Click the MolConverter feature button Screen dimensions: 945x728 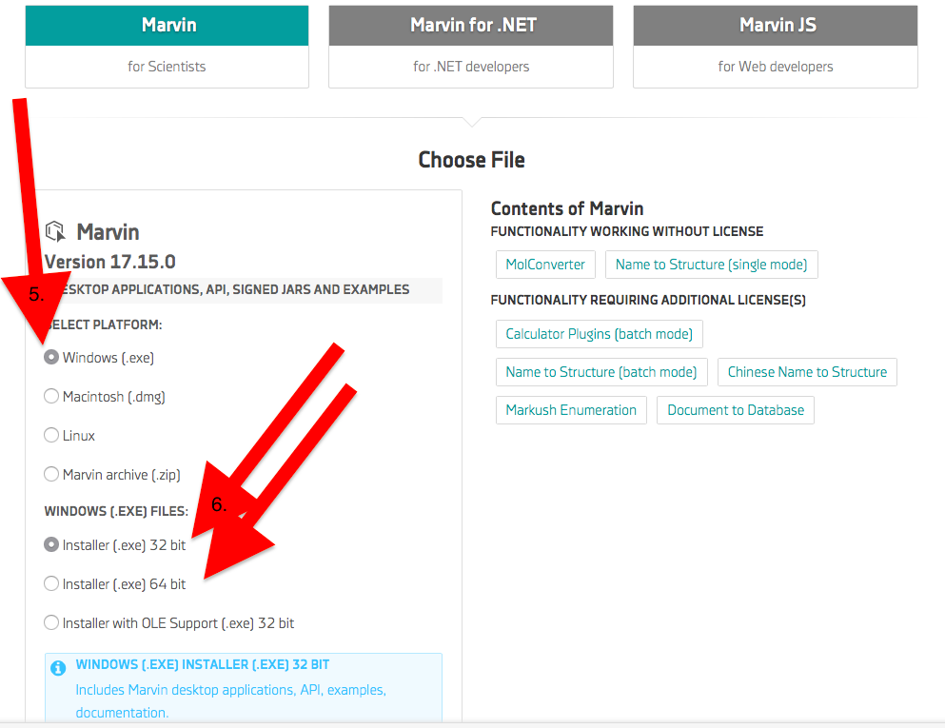[x=545, y=265]
